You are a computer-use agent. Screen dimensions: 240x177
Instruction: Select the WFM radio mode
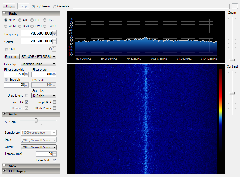click(x=6, y=26)
